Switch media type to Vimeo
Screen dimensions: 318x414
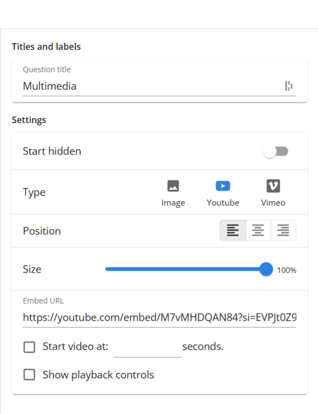tap(273, 186)
